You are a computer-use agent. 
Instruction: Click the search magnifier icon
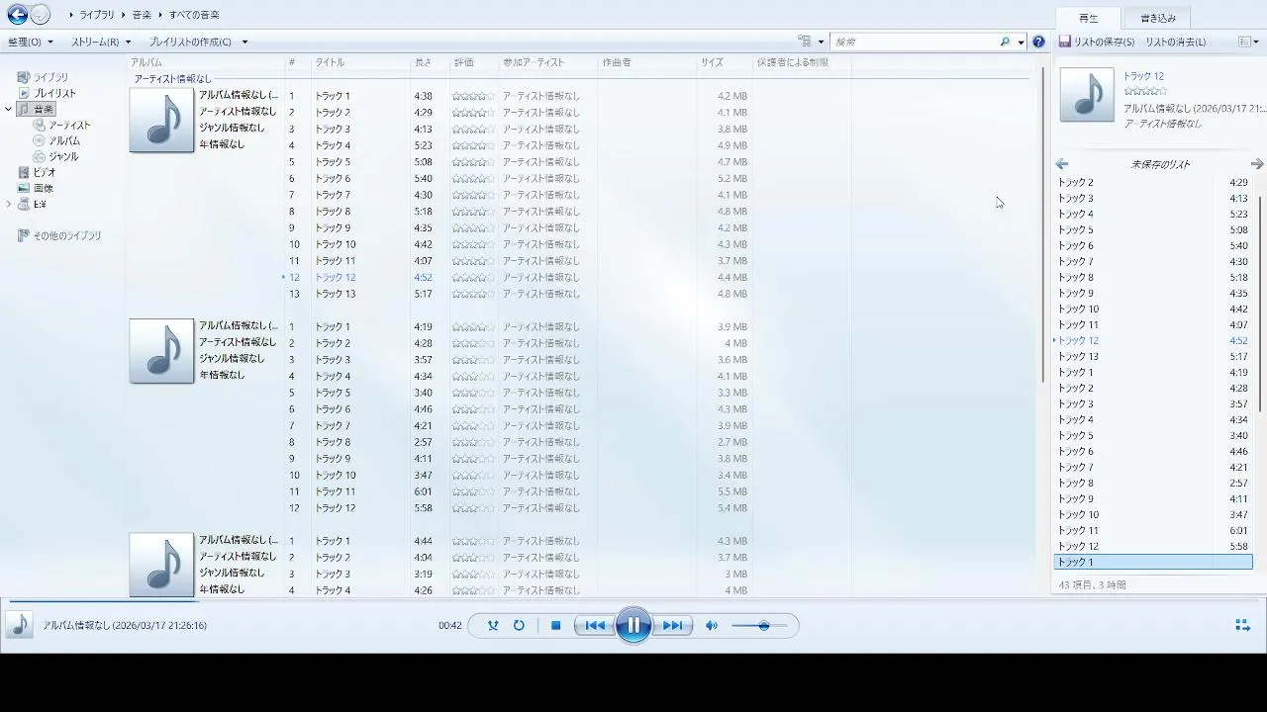pos(1005,42)
